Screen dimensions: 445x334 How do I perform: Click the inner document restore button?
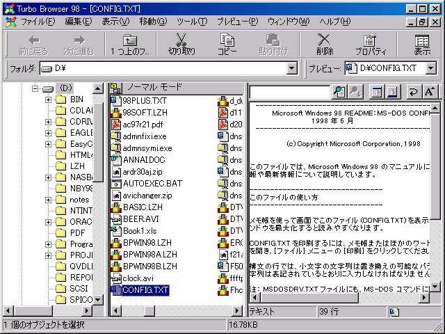(422, 22)
